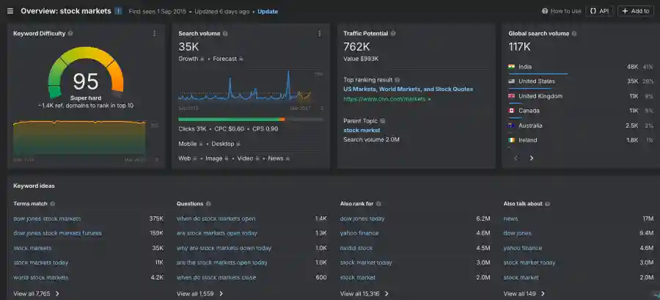Expand View all 15,316 also rank for
Viewport: 660px width, 300px height.
(364, 293)
